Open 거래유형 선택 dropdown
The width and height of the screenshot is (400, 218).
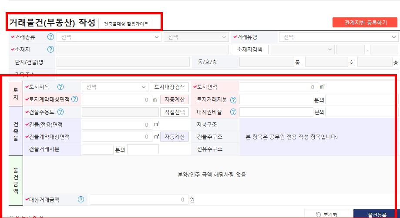pos(339,37)
